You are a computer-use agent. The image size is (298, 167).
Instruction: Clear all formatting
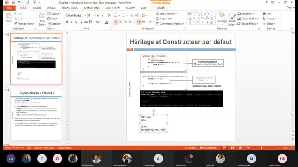[109, 15]
